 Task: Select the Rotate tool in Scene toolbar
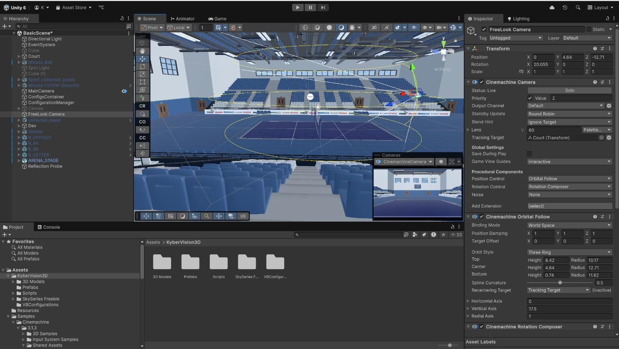[x=142, y=66]
